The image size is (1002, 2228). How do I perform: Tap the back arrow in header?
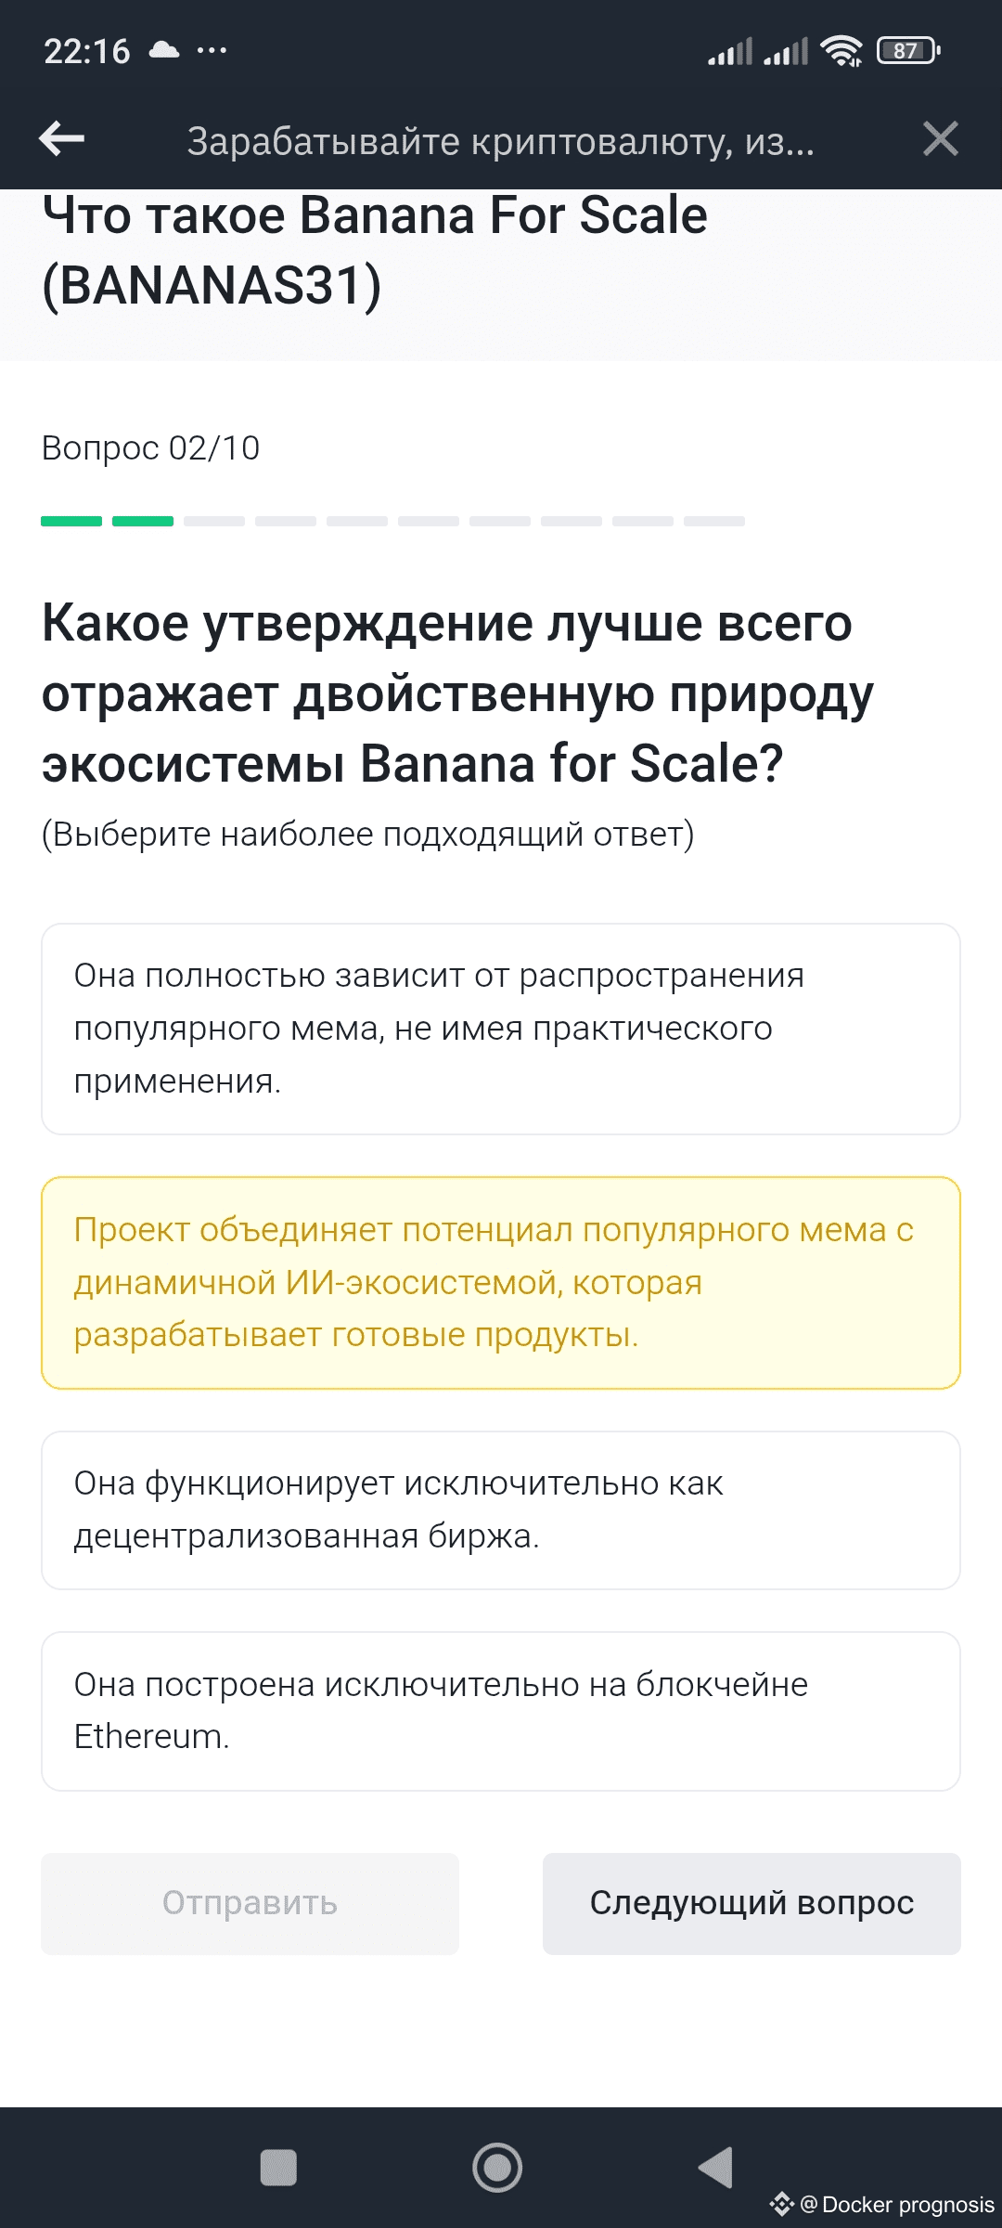(x=62, y=139)
